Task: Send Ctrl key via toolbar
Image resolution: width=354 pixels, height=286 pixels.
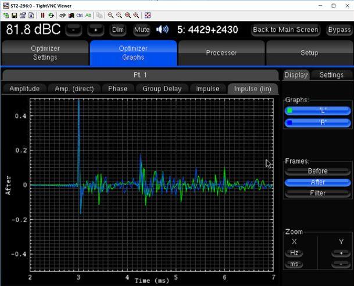Action: point(80,15)
